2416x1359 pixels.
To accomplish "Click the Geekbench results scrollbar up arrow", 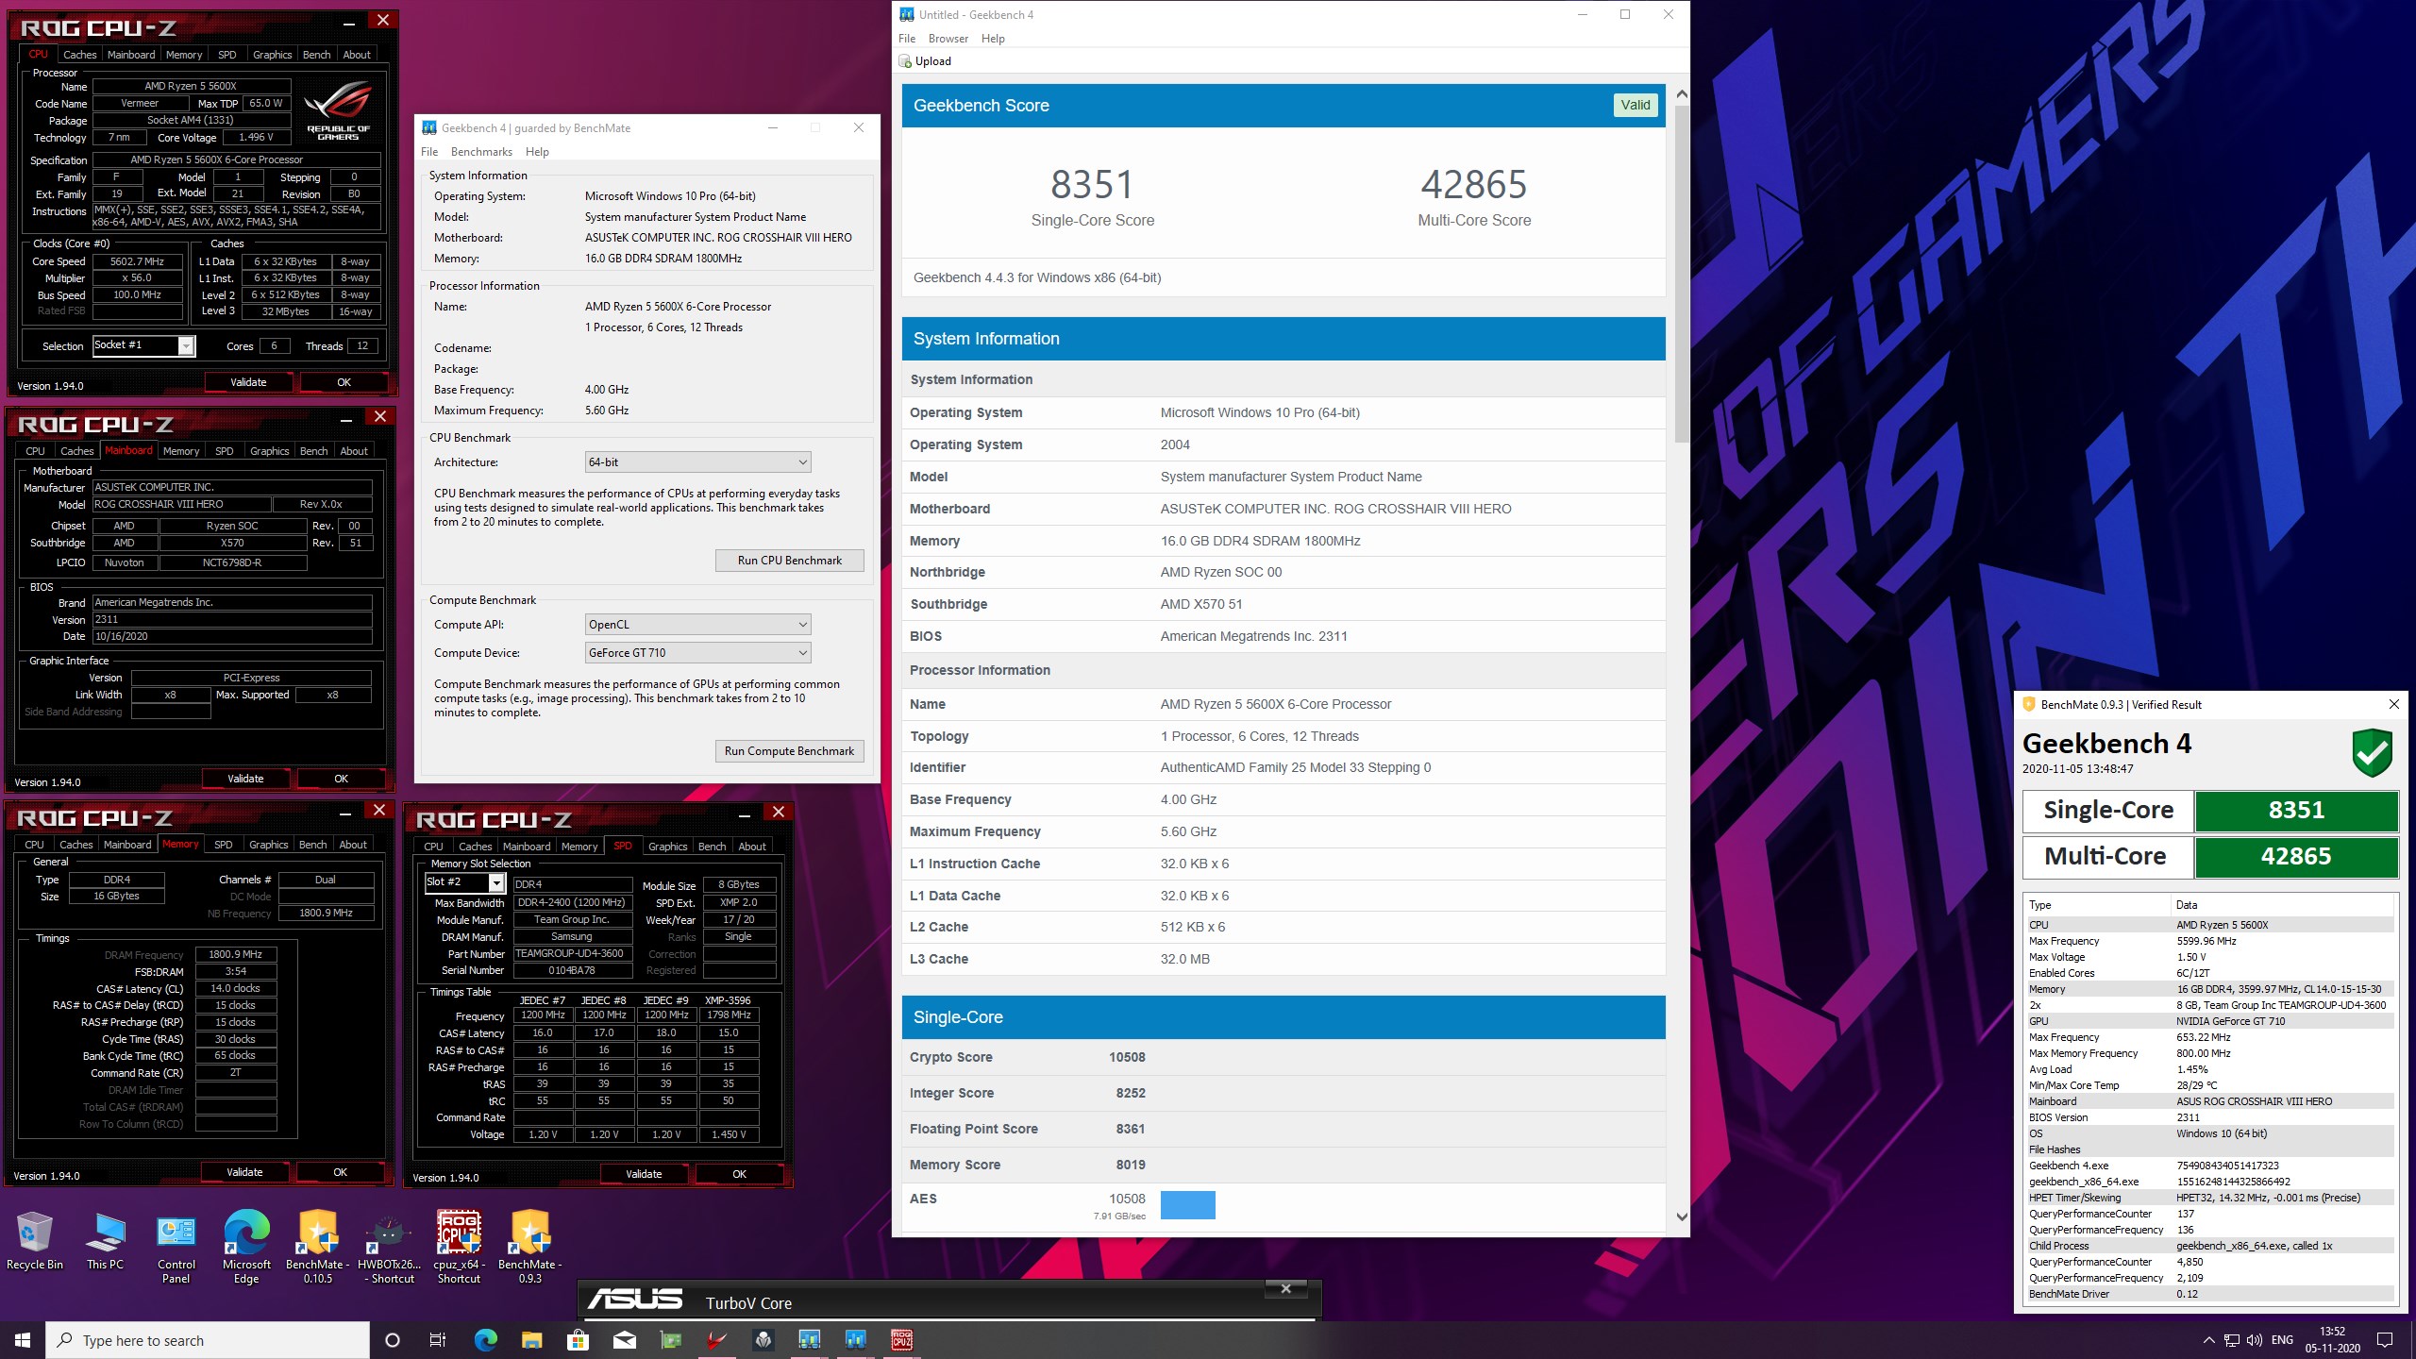I will click(1682, 94).
